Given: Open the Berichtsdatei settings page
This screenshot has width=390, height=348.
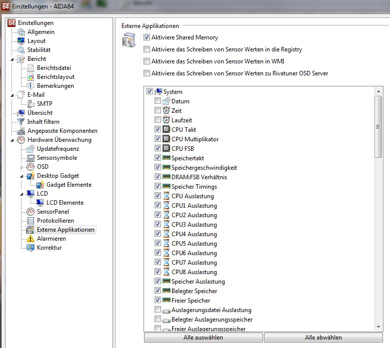Looking at the screenshot, I should coord(54,68).
